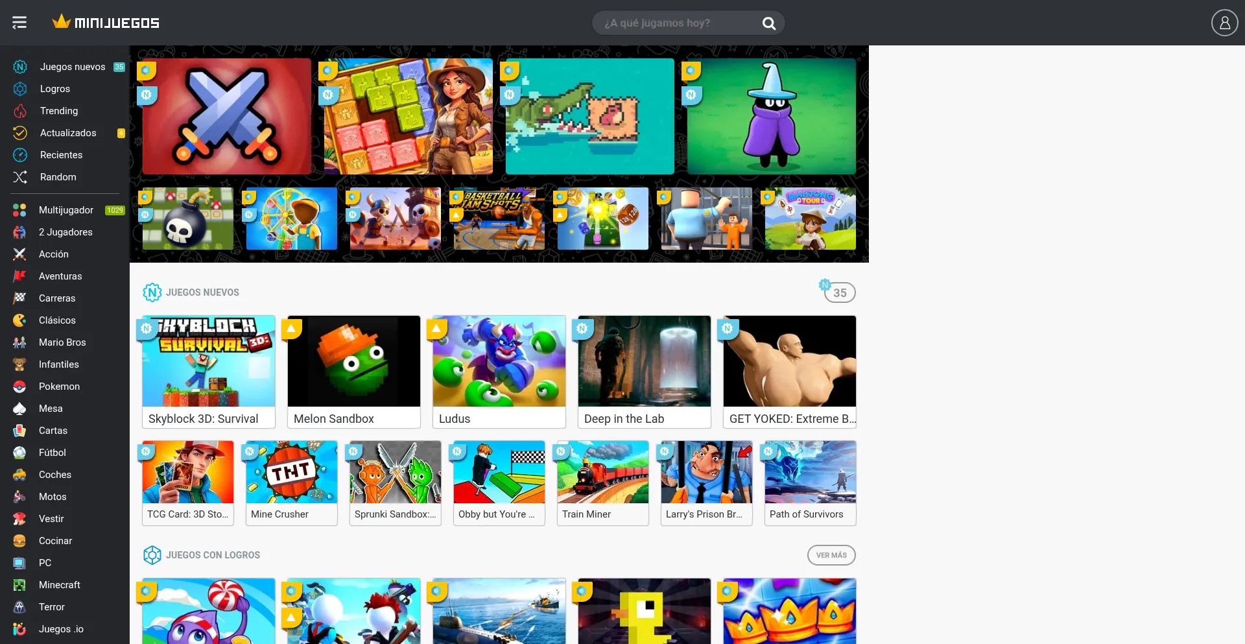Click the 2 Jugadores icon
The width and height of the screenshot is (1245, 644).
(19, 232)
